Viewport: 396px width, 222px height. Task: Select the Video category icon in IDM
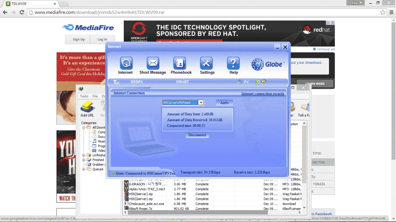94,151
